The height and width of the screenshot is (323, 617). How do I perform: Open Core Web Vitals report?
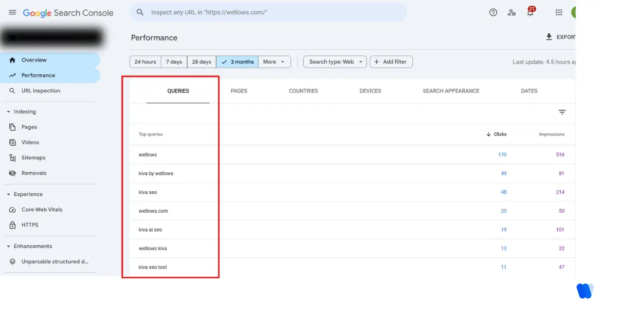(11, 209)
